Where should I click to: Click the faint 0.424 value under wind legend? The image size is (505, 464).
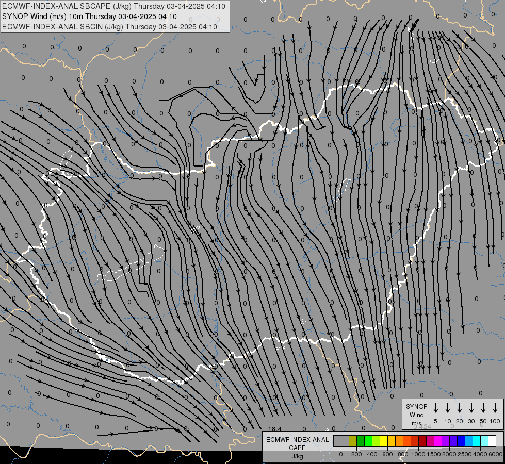422,427
